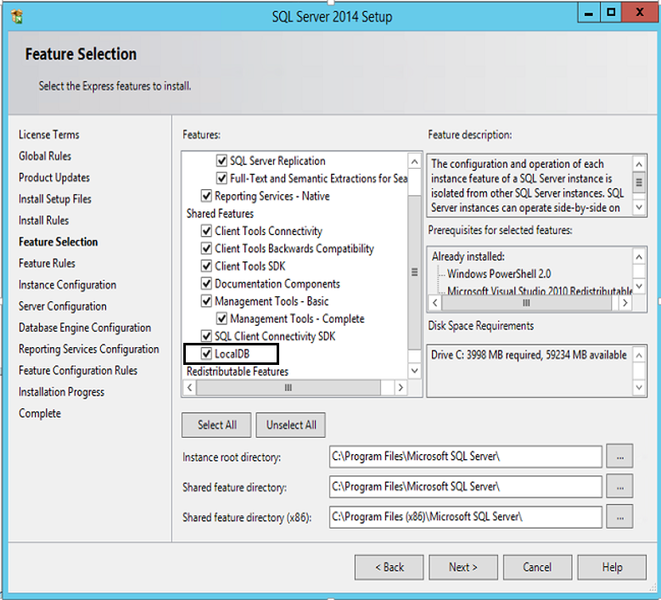The width and height of the screenshot is (661, 600).
Task: Click Features list vertical scrollbar thumb
Action: (x=415, y=272)
